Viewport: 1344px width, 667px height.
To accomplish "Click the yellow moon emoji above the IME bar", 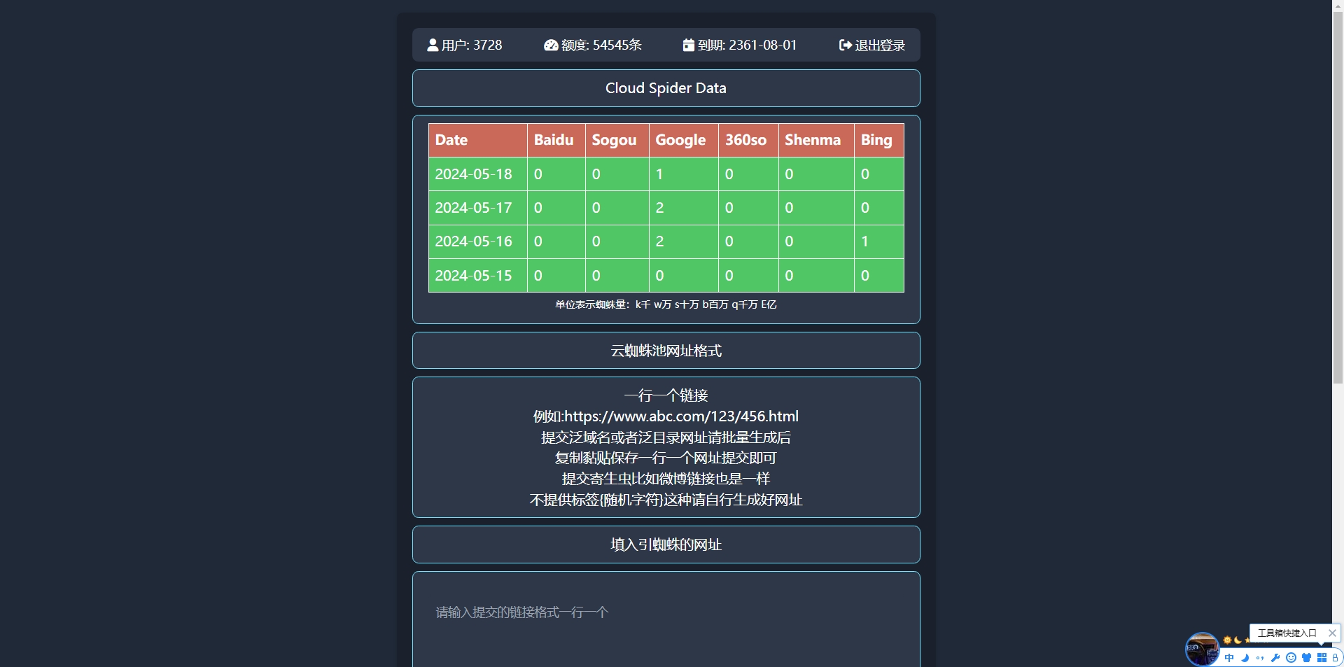I will click(x=1238, y=640).
